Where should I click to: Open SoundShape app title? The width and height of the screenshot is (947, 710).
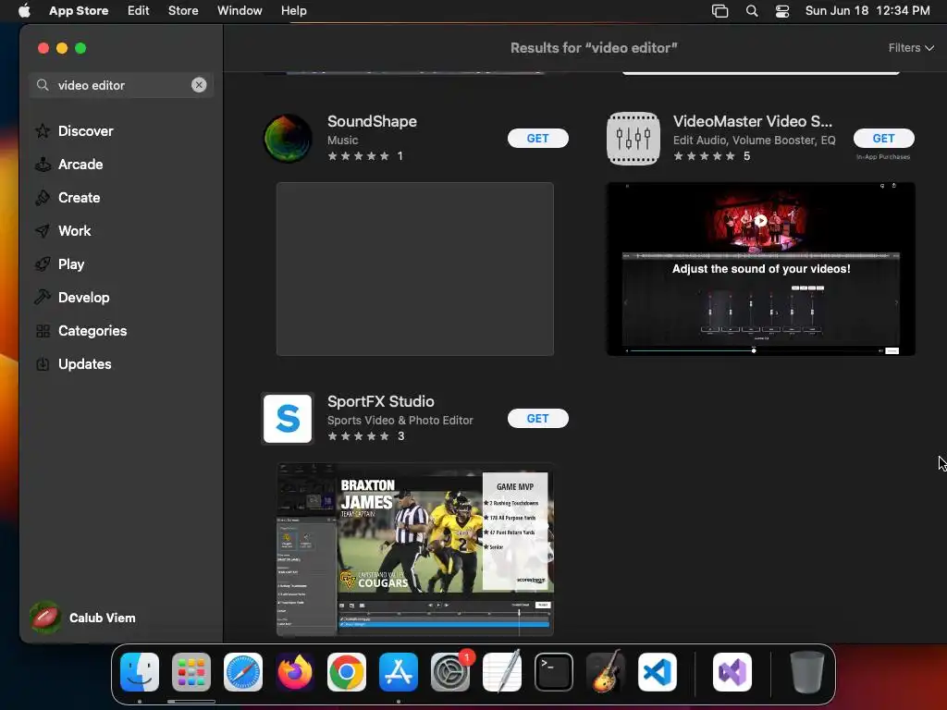click(372, 121)
